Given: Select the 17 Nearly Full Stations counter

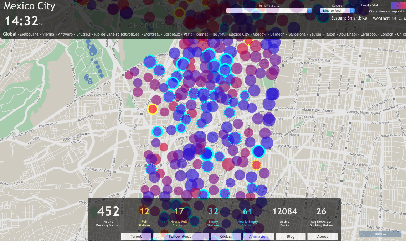Looking at the screenshot, I should tap(179, 216).
